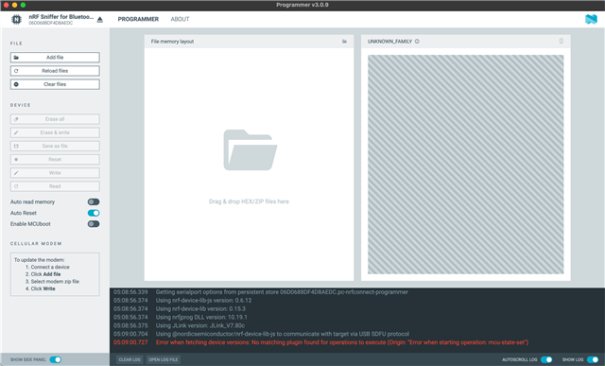Eject the nRF Sniffer device
The width and height of the screenshot is (605, 366).
(100, 19)
